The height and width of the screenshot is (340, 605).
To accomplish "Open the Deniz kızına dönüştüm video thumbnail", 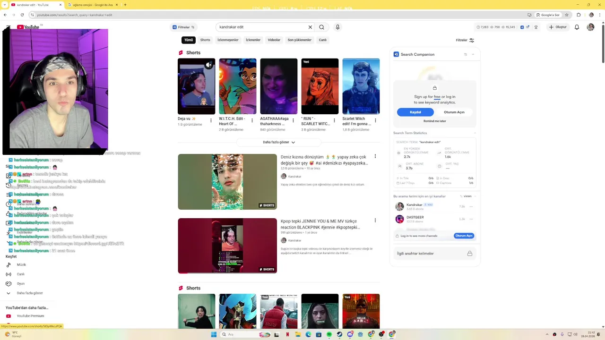I will (227, 182).
